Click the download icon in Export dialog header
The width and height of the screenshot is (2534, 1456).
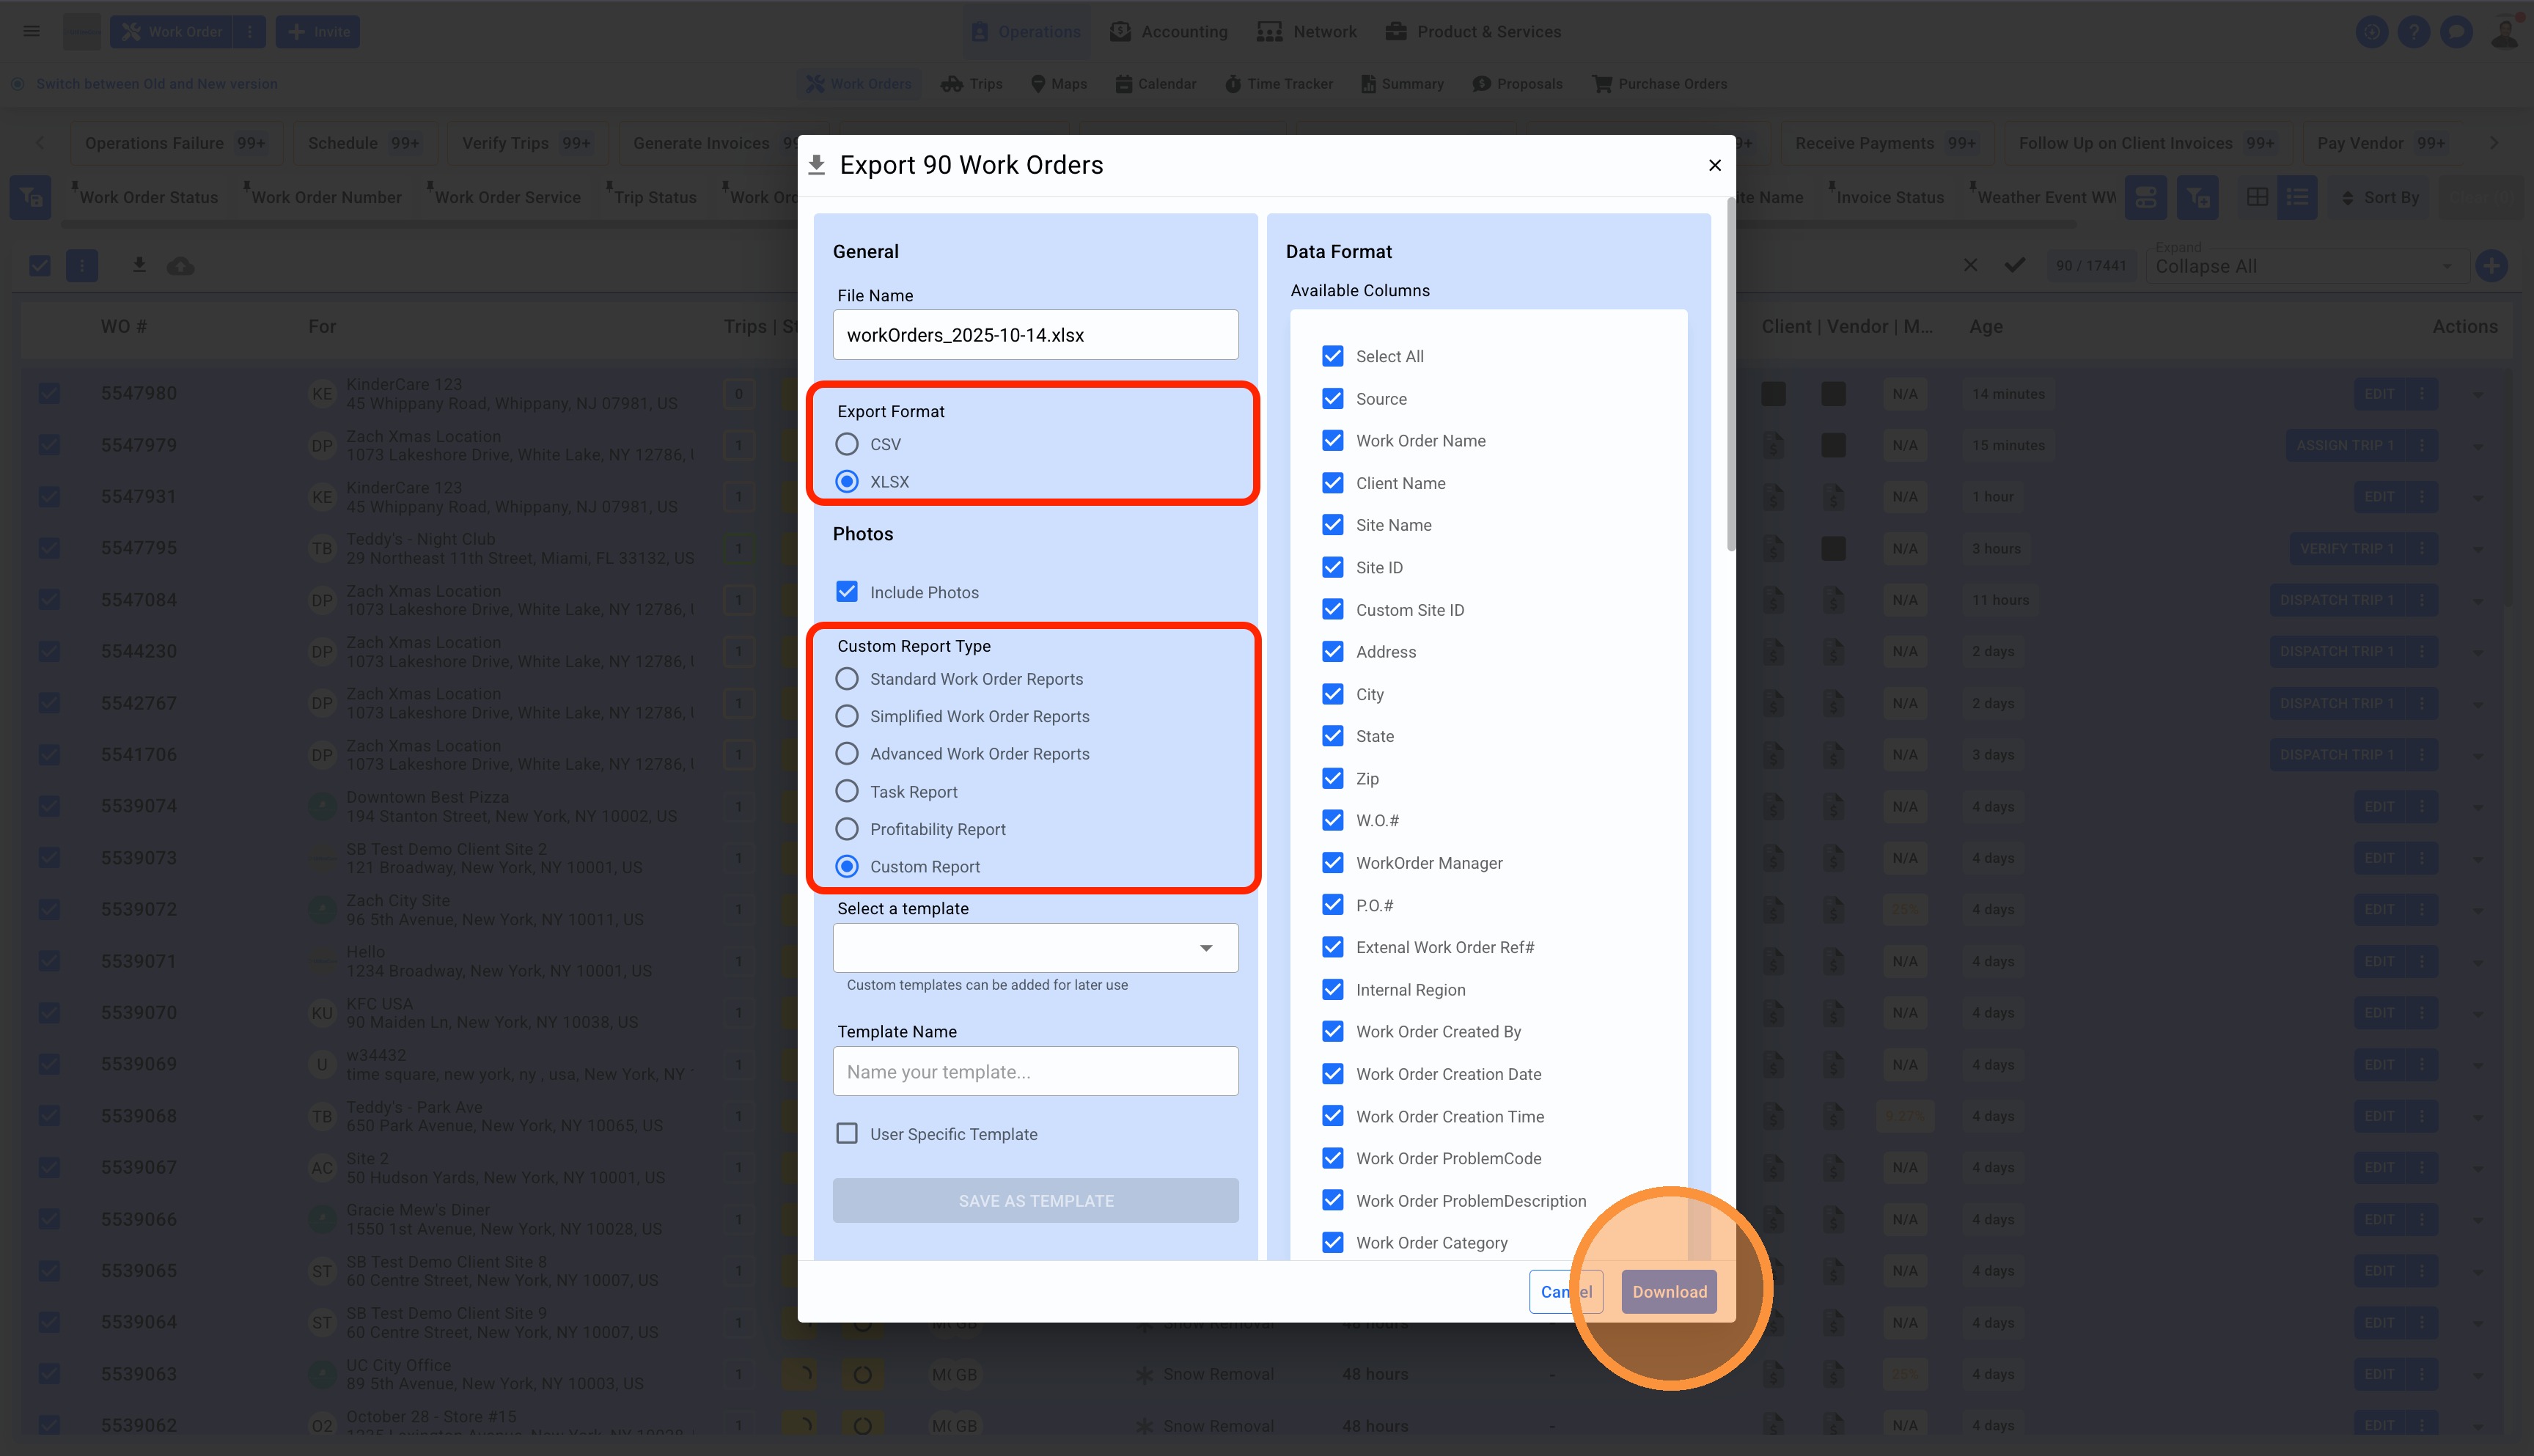tap(816, 165)
